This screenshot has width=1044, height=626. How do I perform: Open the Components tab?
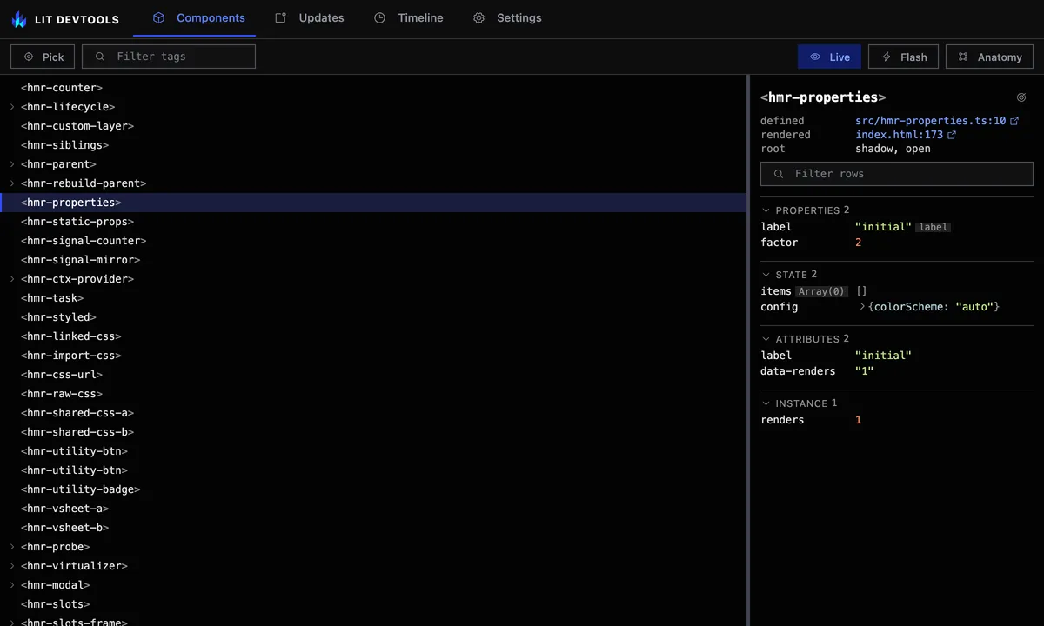point(198,17)
